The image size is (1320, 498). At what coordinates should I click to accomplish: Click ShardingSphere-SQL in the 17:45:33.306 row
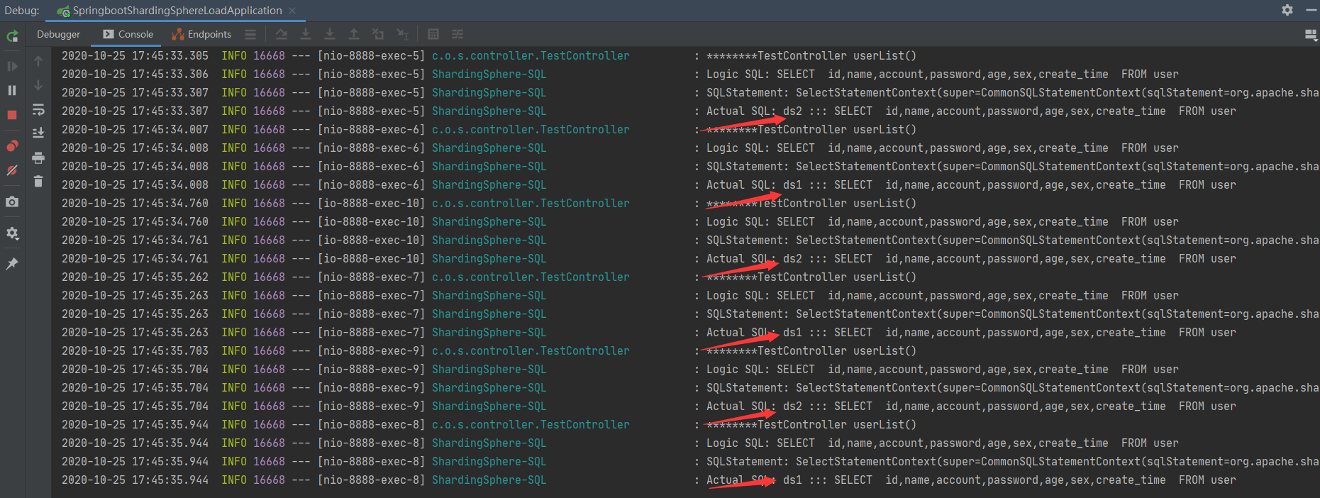tap(489, 74)
